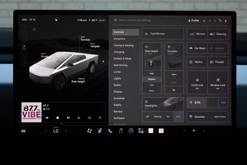Open Seats settings
Image resolution: width=247 pixels, height=165 pixels.
117,85
